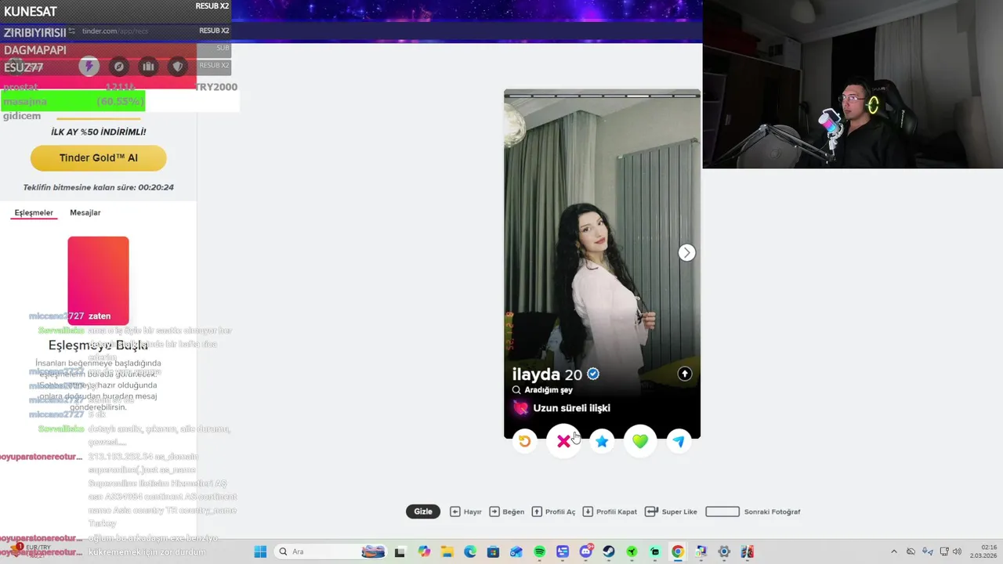Click the Sonraki Fotoğraf spacebar hint
This screenshot has height=564, width=1003.
click(x=753, y=512)
